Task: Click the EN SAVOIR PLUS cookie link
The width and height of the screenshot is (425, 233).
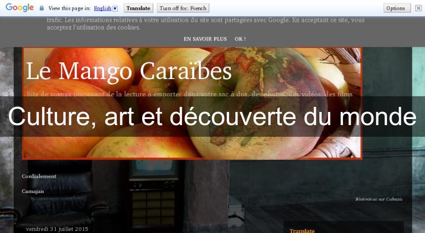Action: [x=205, y=38]
